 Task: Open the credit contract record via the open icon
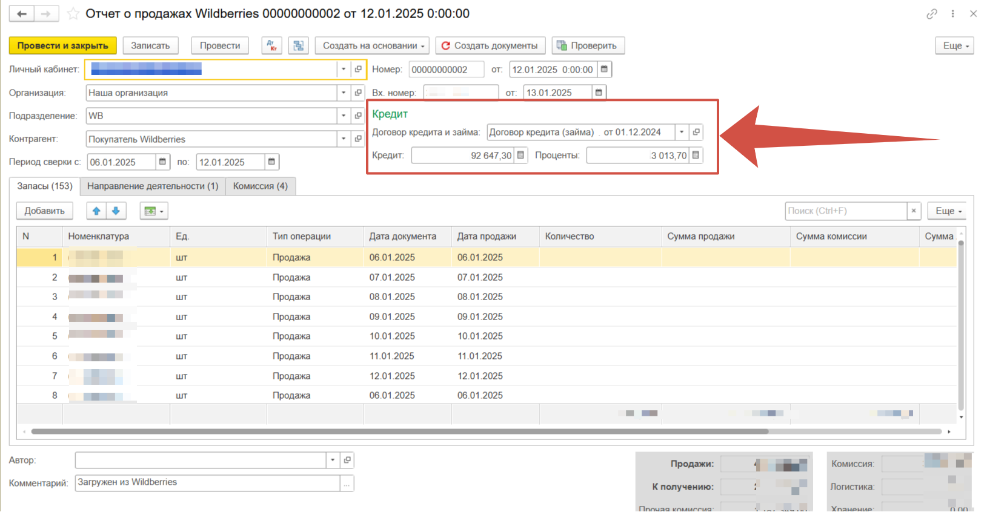click(x=696, y=132)
